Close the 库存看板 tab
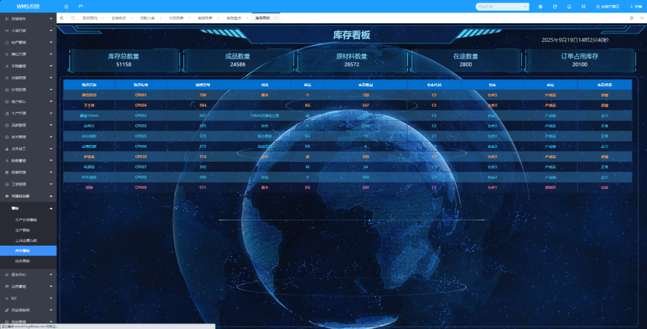The image size is (647, 329). (x=276, y=18)
